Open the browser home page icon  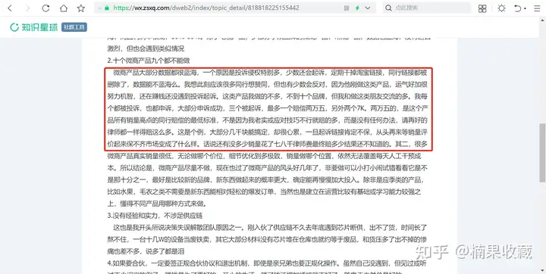pyautogui.click(x=64, y=8)
